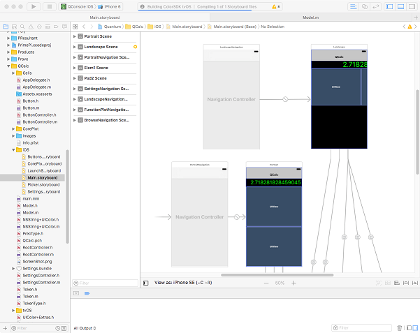Image resolution: width=420 pixels, height=333 pixels.
Task: Add a new file with plus button
Action: [x=5, y=328]
